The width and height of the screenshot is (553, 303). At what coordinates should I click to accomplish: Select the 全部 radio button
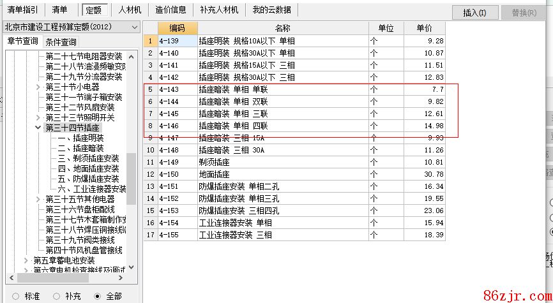97,296
